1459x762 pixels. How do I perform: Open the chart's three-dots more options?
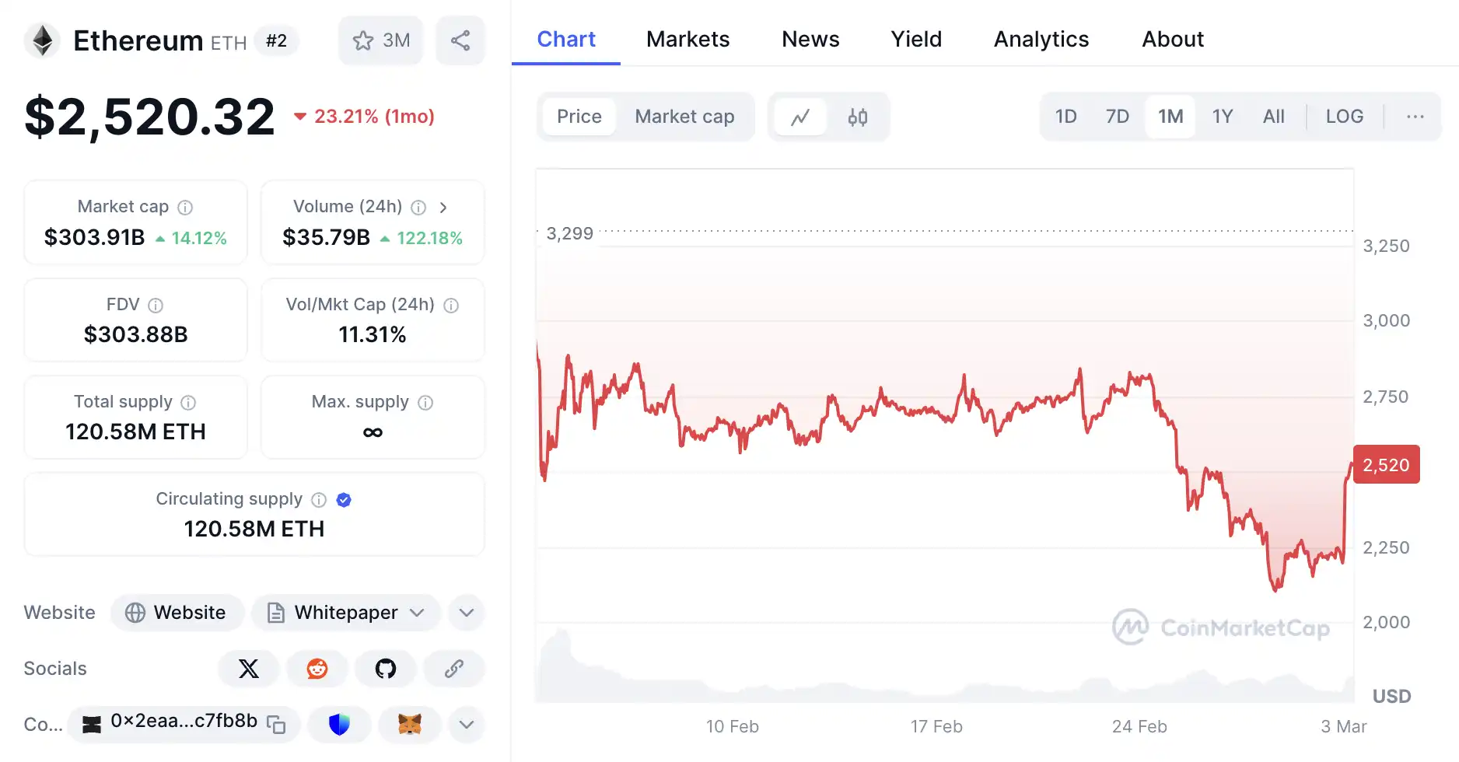(1415, 117)
